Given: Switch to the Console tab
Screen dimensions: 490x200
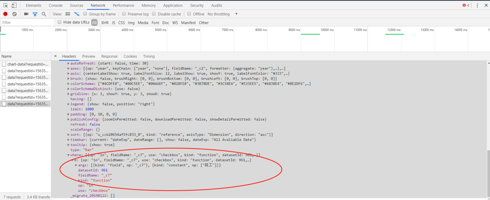Looking at the screenshot, I should click(x=56, y=5).
